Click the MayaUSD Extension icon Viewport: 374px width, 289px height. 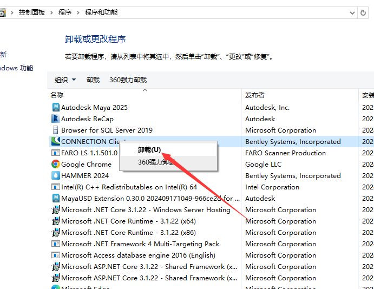pyautogui.click(x=56, y=198)
